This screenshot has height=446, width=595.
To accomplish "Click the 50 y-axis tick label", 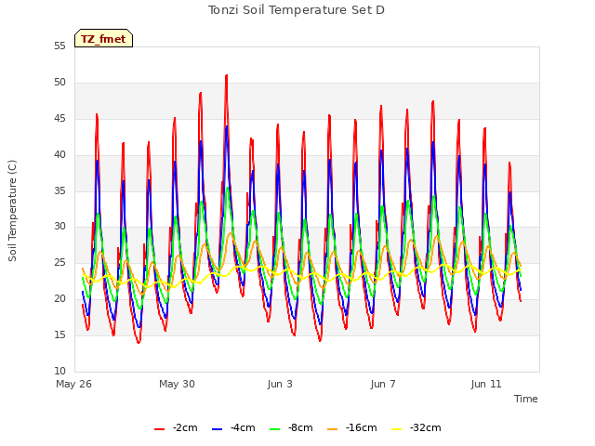I will 59,83.
